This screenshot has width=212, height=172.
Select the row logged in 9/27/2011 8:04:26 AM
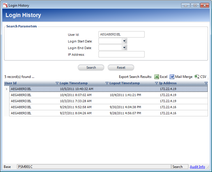point(109,113)
